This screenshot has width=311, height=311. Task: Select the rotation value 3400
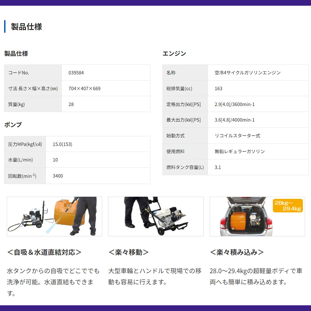point(58,176)
